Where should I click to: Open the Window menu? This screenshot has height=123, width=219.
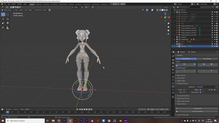pyautogui.click(x=20, y=4)
